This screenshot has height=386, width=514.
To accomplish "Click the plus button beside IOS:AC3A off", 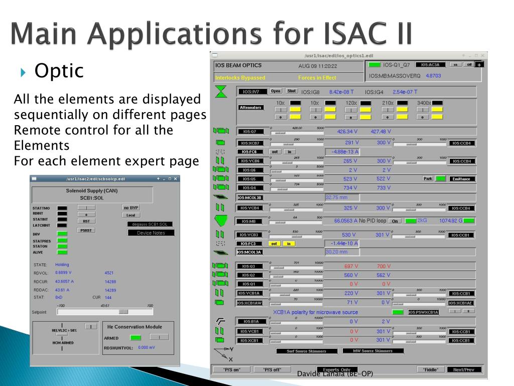I will 479,65.
